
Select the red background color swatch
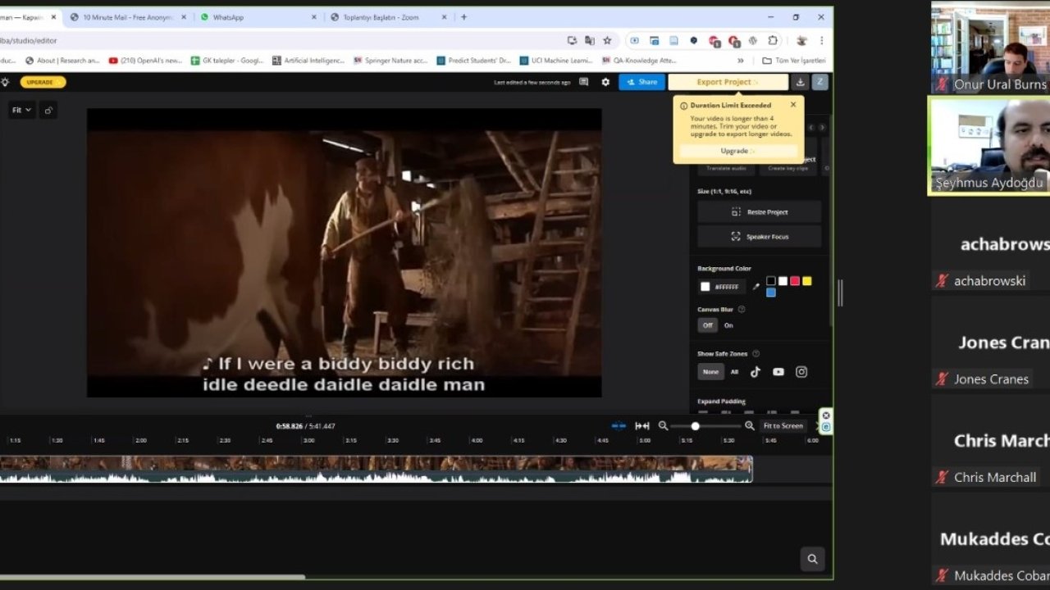[x=794, y=281]
